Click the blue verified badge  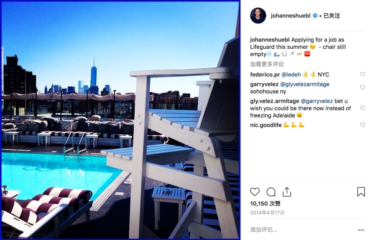pyautogui.click(x=315, y=16)
